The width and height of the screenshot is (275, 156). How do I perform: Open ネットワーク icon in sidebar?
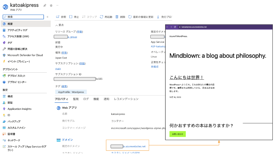tap(4, 140)
